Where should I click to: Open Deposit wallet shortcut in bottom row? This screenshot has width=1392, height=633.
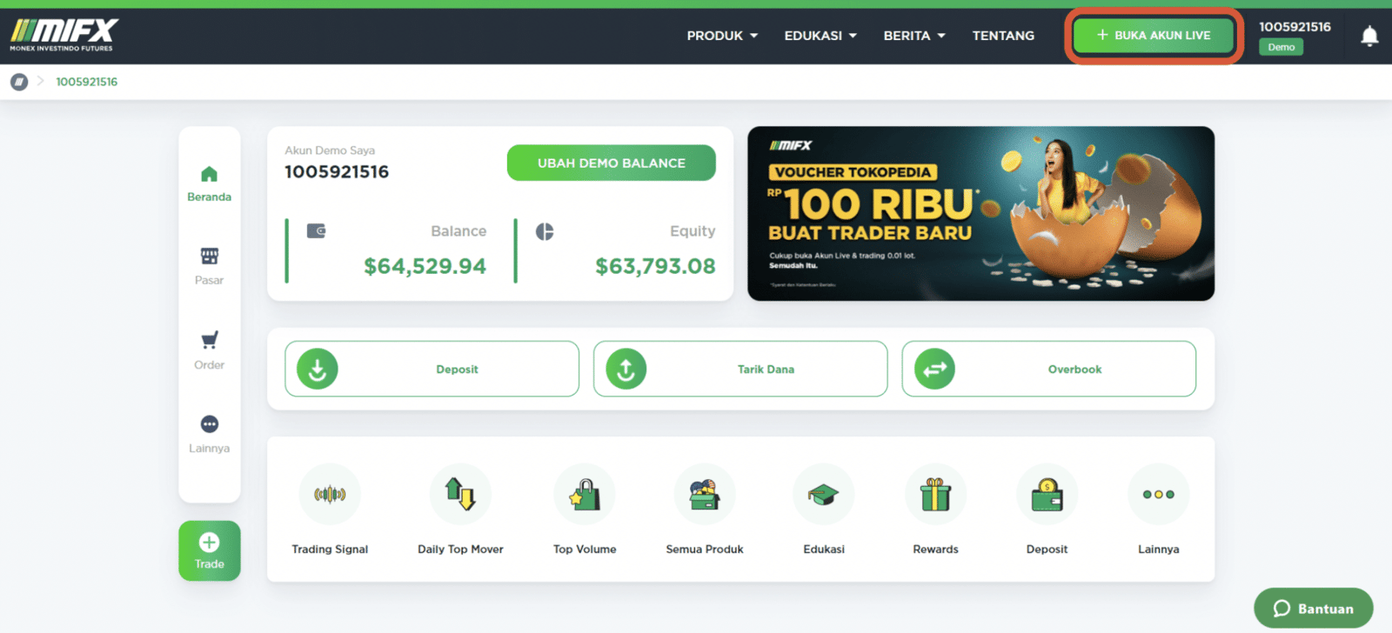point(1047,510)
